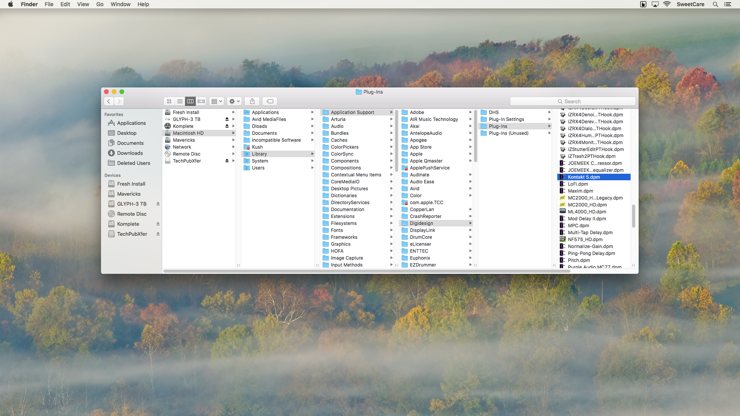740x416 pixels.
Task: Click the back navigation button
Action: pos(109,101)
